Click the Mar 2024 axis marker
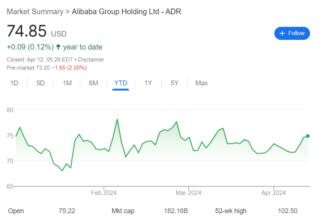The image size is (332, 218). pos(188,193)
